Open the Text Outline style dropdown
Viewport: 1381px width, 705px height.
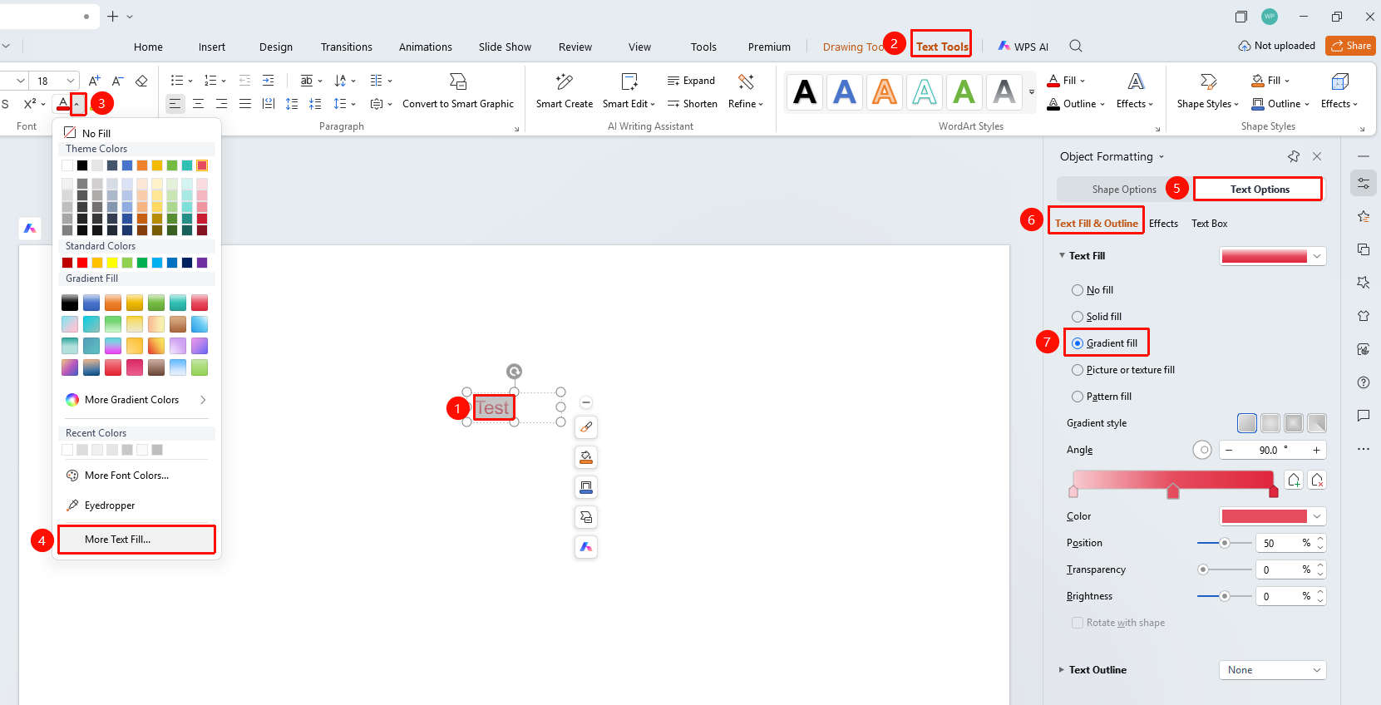click(x=1273, y=670)
